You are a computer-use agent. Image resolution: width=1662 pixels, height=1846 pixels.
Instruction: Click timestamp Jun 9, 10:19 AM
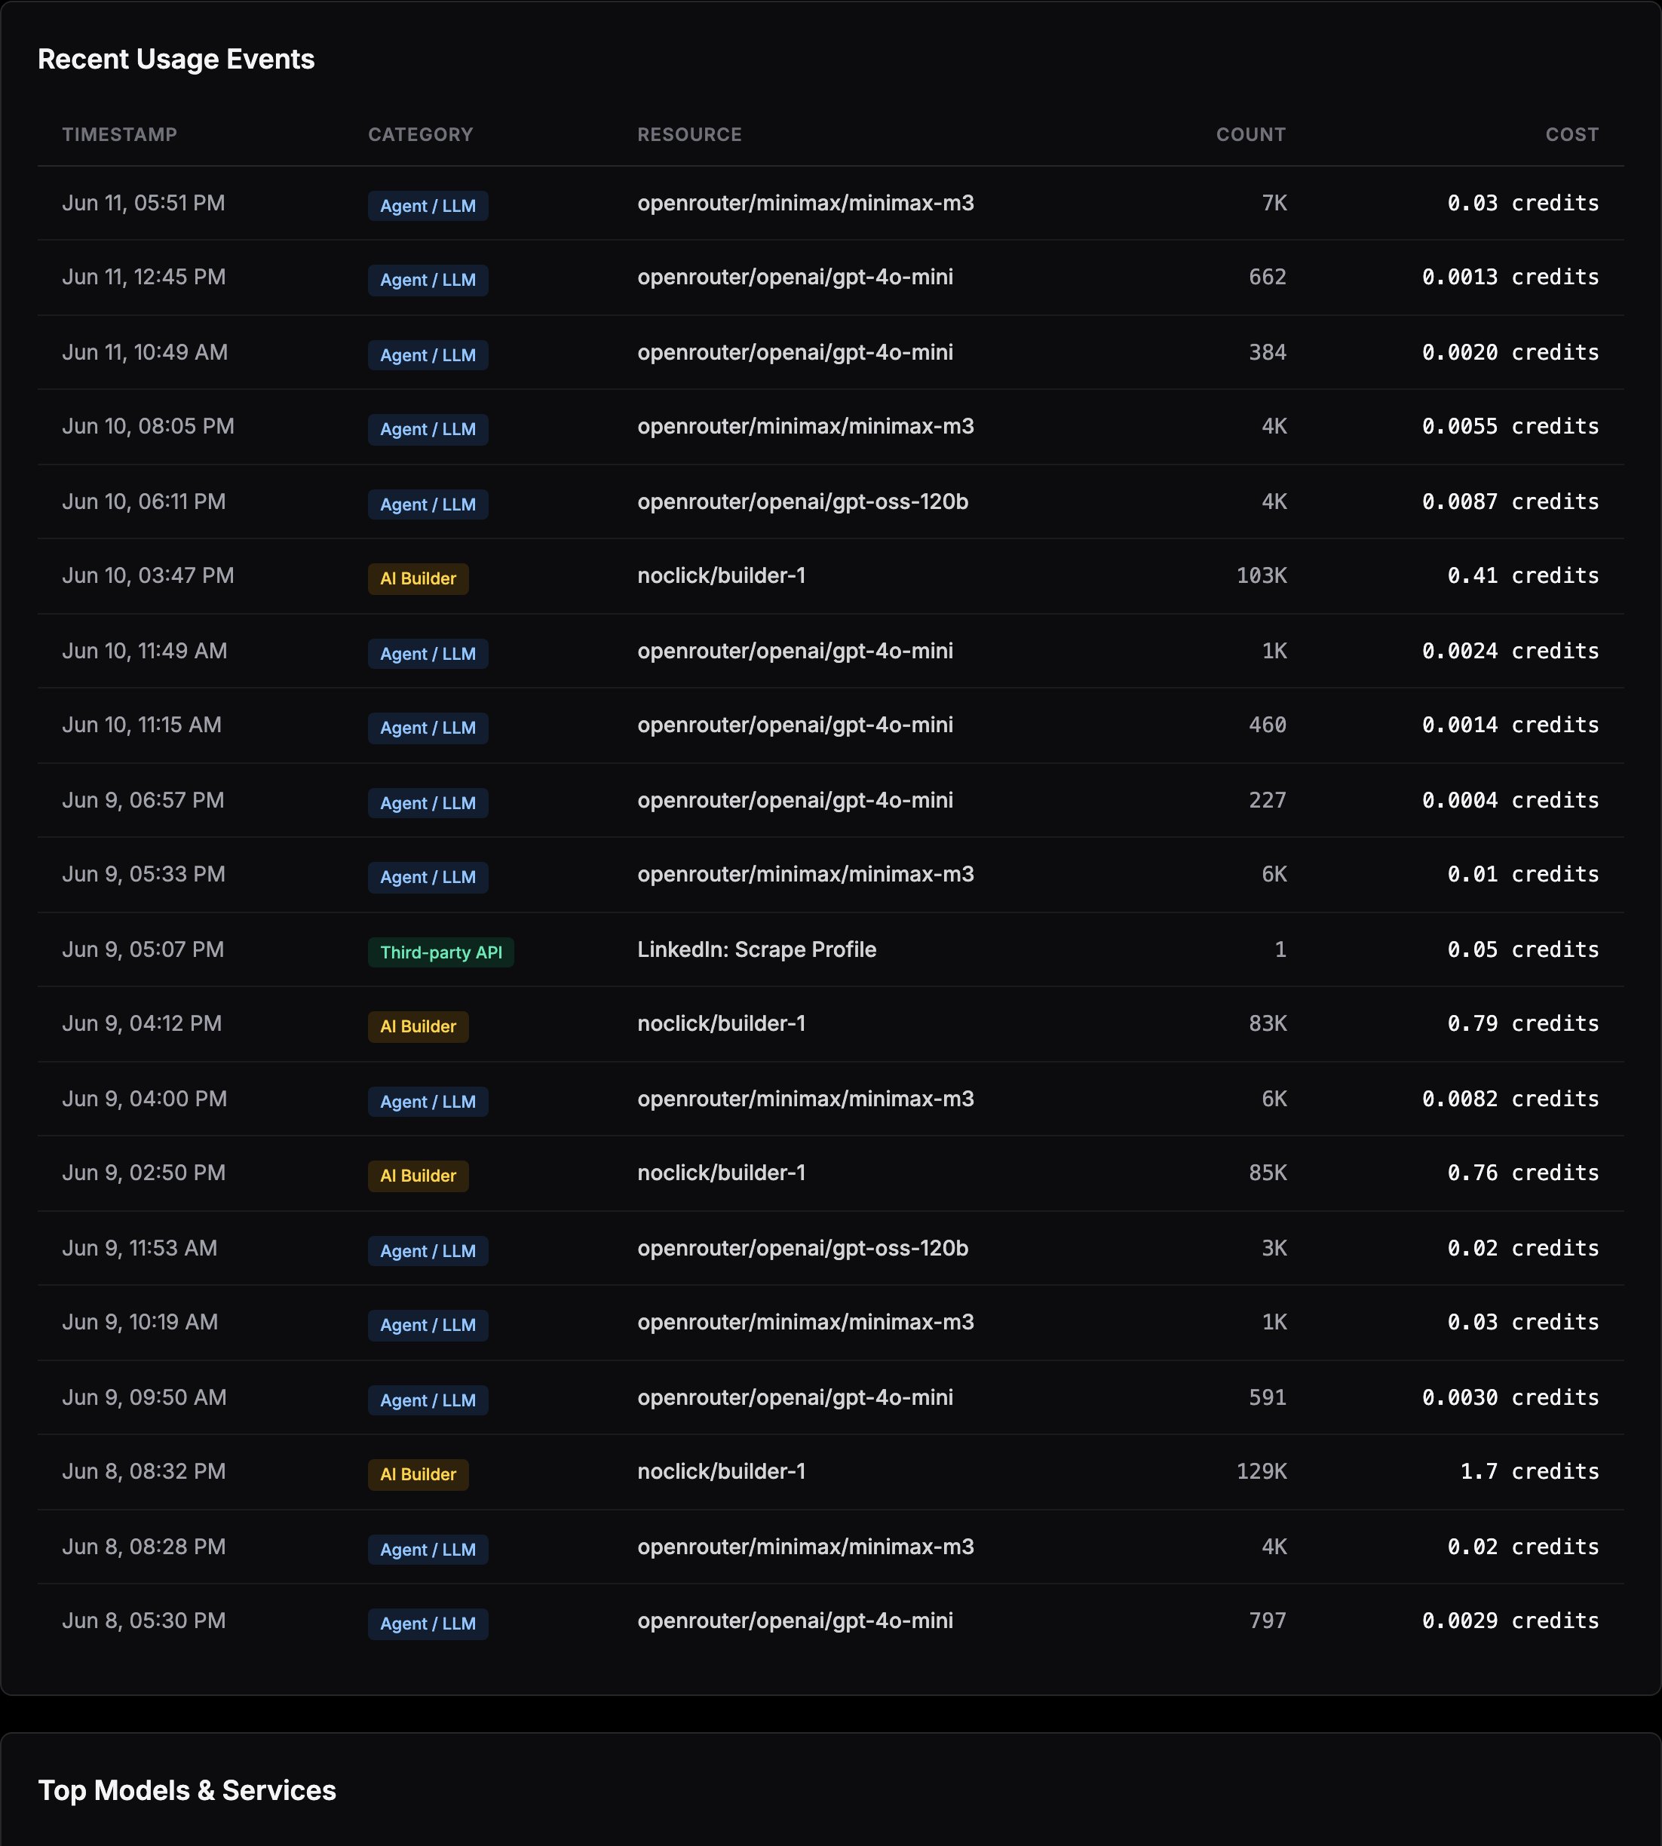click(x=140, y=1322)
